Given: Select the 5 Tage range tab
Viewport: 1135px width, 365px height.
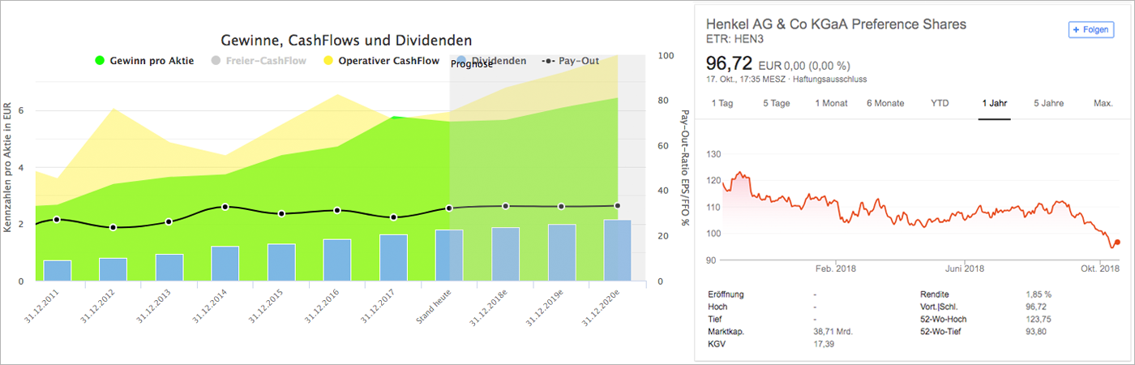Looking at the screenshot, I should [776, 103].
